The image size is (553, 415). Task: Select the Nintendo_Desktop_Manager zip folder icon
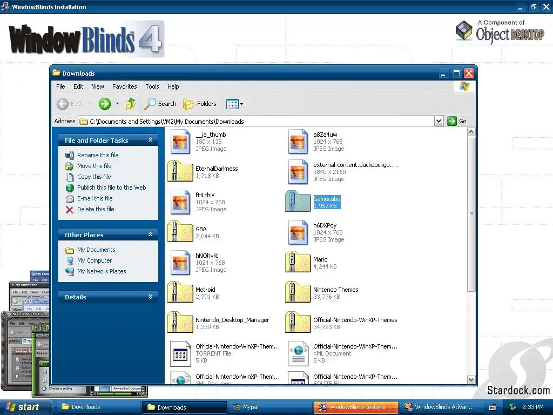(x=180, y=322)
